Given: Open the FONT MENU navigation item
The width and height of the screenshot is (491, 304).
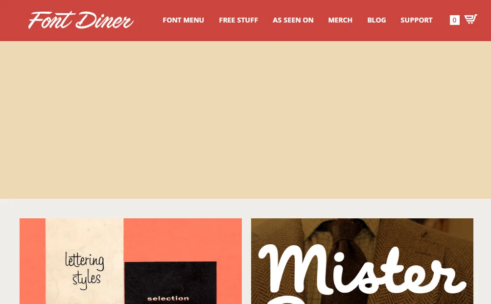Looking at the screenshot, I should 183,20.
